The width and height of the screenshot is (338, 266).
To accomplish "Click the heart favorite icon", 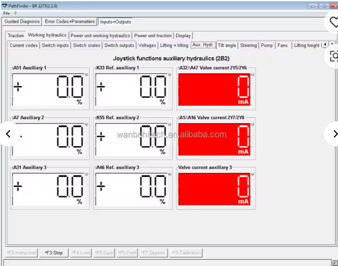I will pos(334,22).
